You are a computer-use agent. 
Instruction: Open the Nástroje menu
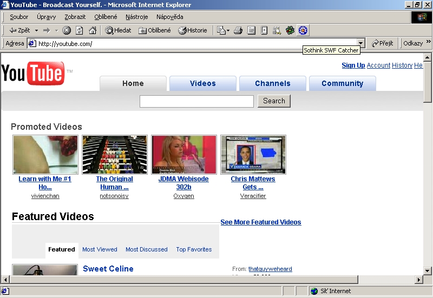[x=137, y=17]
